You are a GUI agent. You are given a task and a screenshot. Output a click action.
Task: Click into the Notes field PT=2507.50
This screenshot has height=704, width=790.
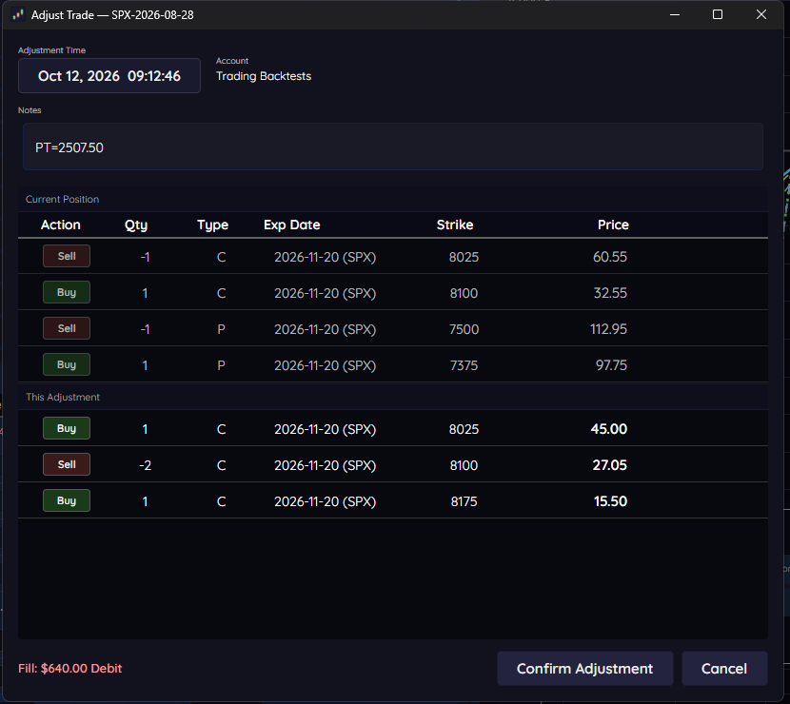pos(393,147)
